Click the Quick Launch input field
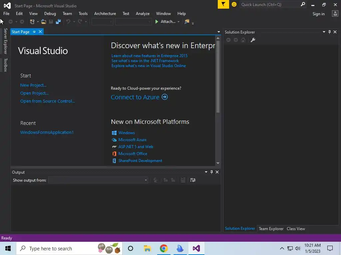Viewport: 341px width, 255px height. (270, 4)
